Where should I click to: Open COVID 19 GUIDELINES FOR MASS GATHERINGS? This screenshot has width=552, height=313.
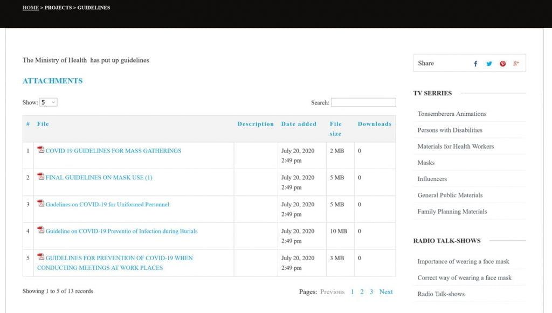click(x=113, y=151)
